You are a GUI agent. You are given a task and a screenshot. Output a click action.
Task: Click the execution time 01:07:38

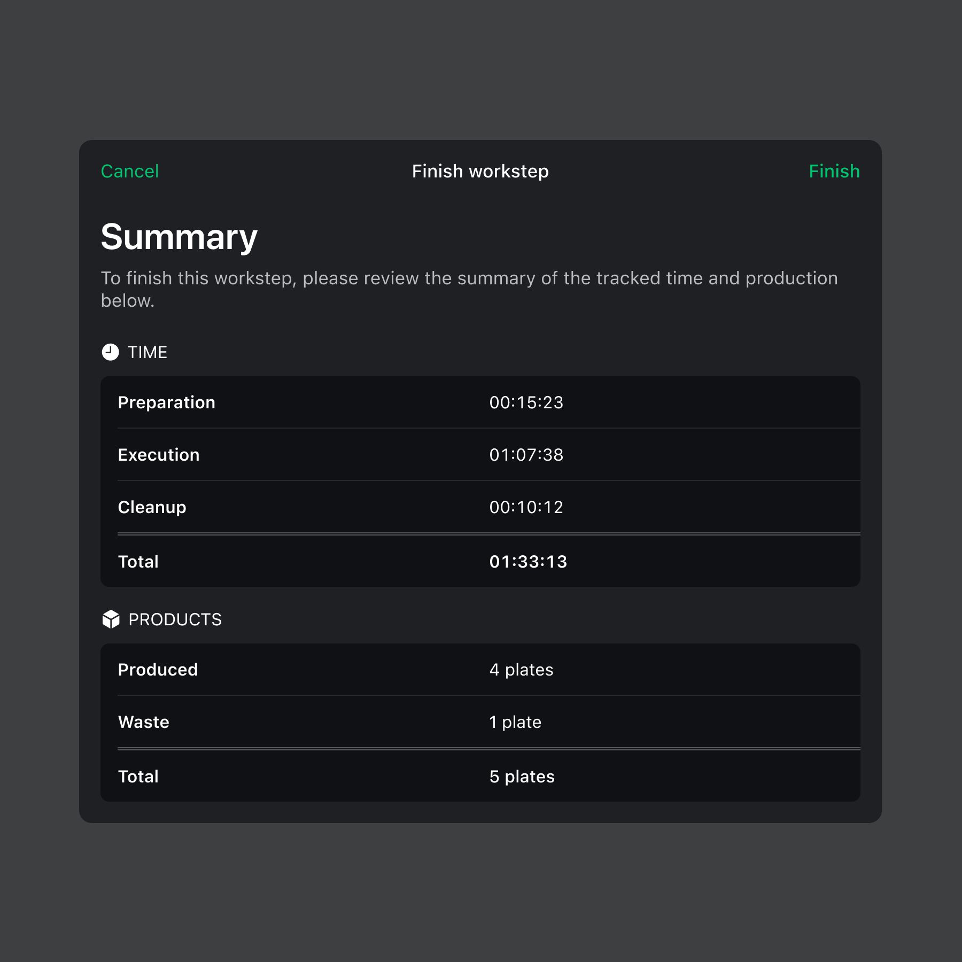click(526, 455)
